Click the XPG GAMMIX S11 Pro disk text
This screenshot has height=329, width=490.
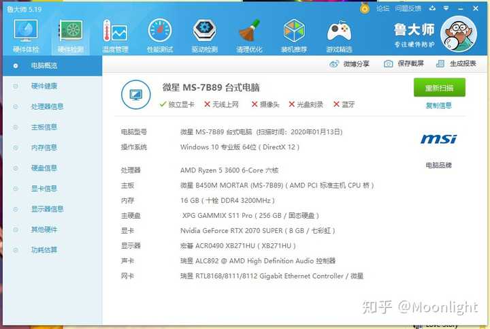click(250, 215)
